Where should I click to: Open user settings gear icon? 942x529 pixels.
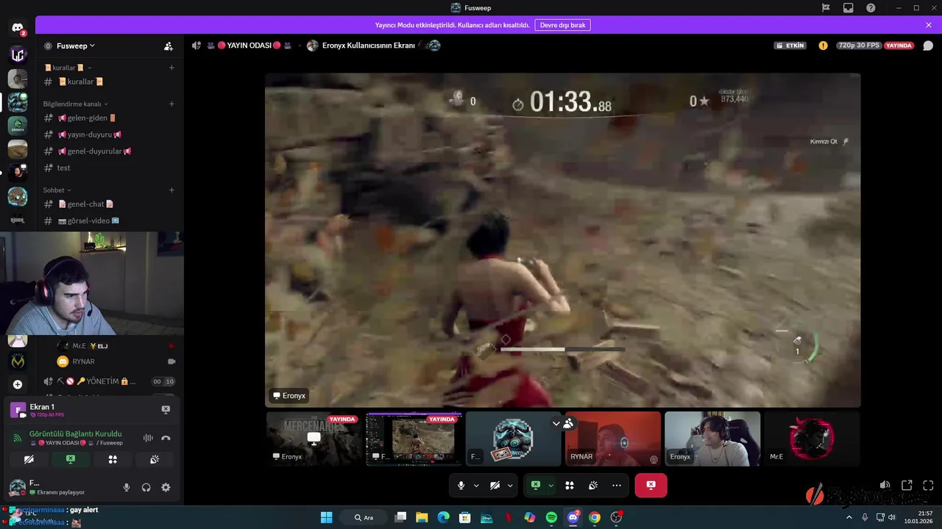pyautogui.click(x=166, y=487)
